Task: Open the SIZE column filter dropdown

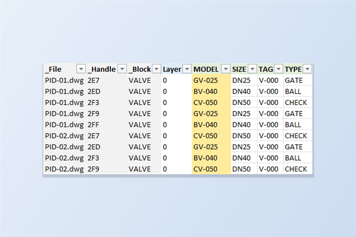Action: click(x=252, y=69)
